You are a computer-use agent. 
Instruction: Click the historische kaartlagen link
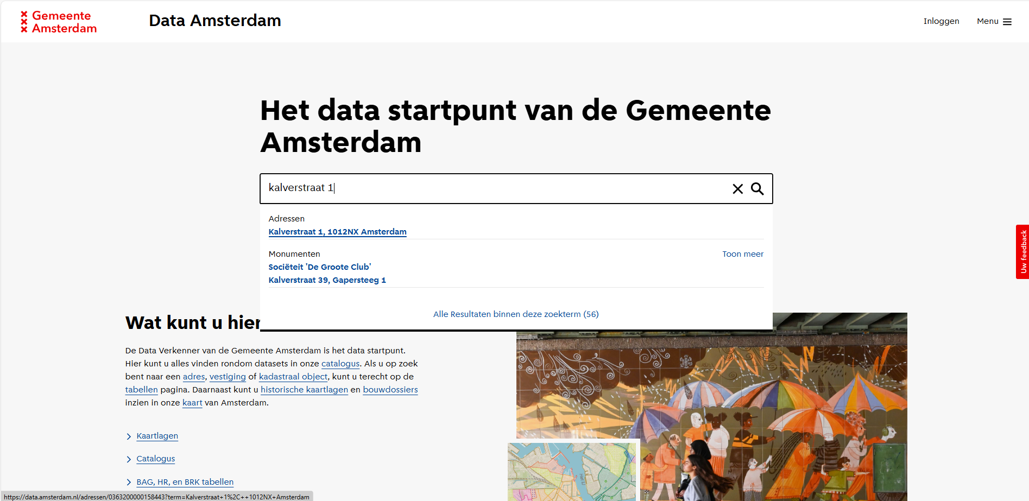click(304, 390)
